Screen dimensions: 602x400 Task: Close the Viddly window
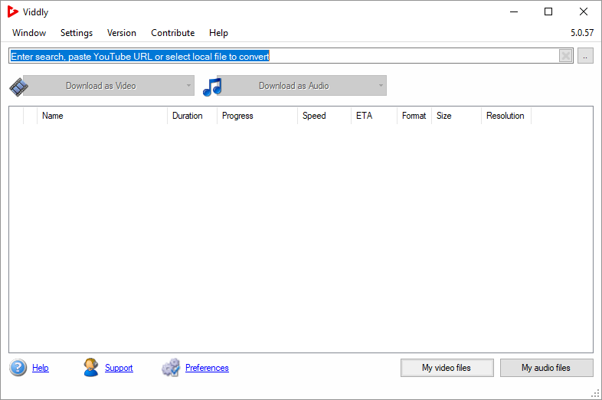583,12
